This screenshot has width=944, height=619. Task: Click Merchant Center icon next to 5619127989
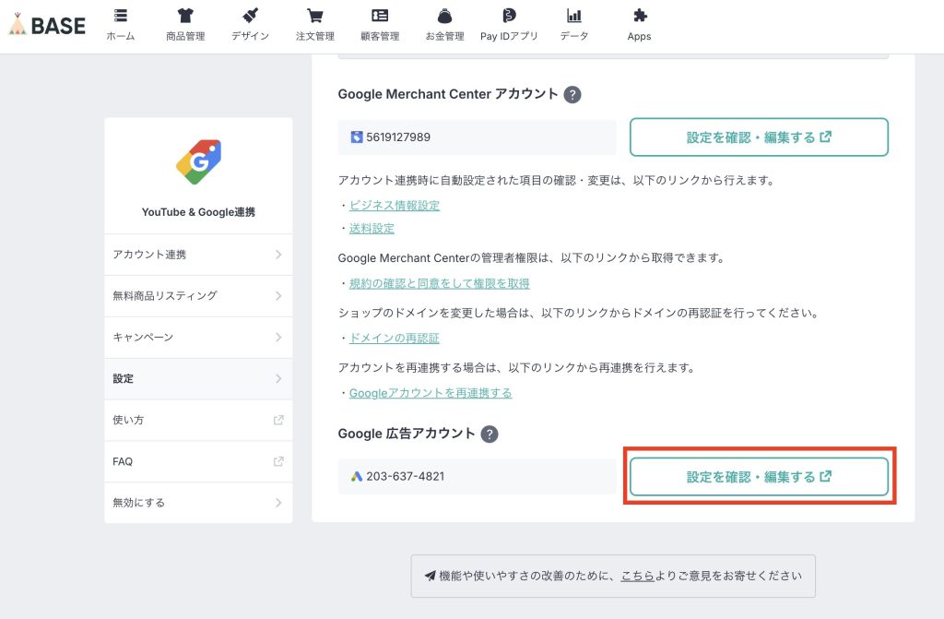click(357, 137)
